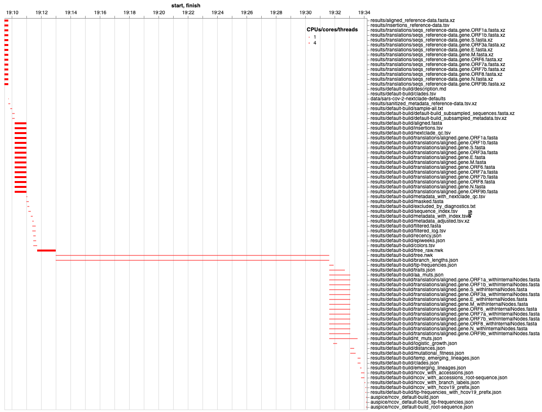Click the default-build/mutational_fitness.json label
Screen dimensions: 542x412
coord(417,353)
